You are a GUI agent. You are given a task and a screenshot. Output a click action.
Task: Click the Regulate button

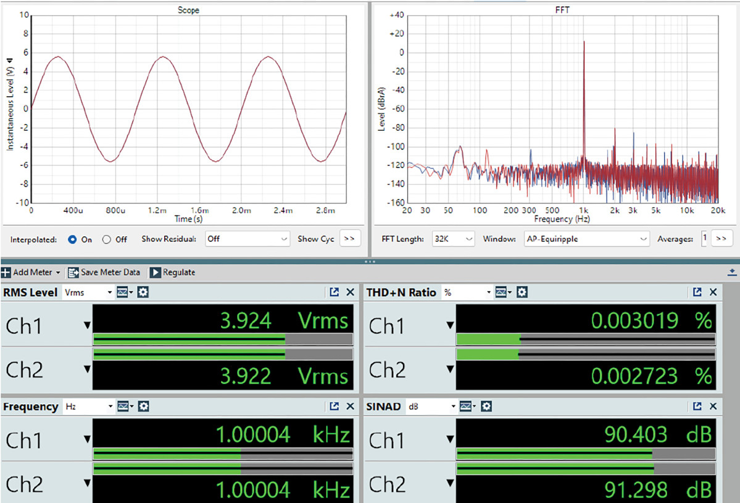(173, 272)
